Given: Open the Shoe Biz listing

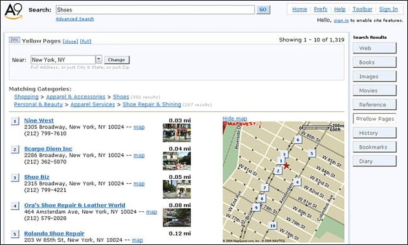Looking at the screenshot, I should pos(37,177).
